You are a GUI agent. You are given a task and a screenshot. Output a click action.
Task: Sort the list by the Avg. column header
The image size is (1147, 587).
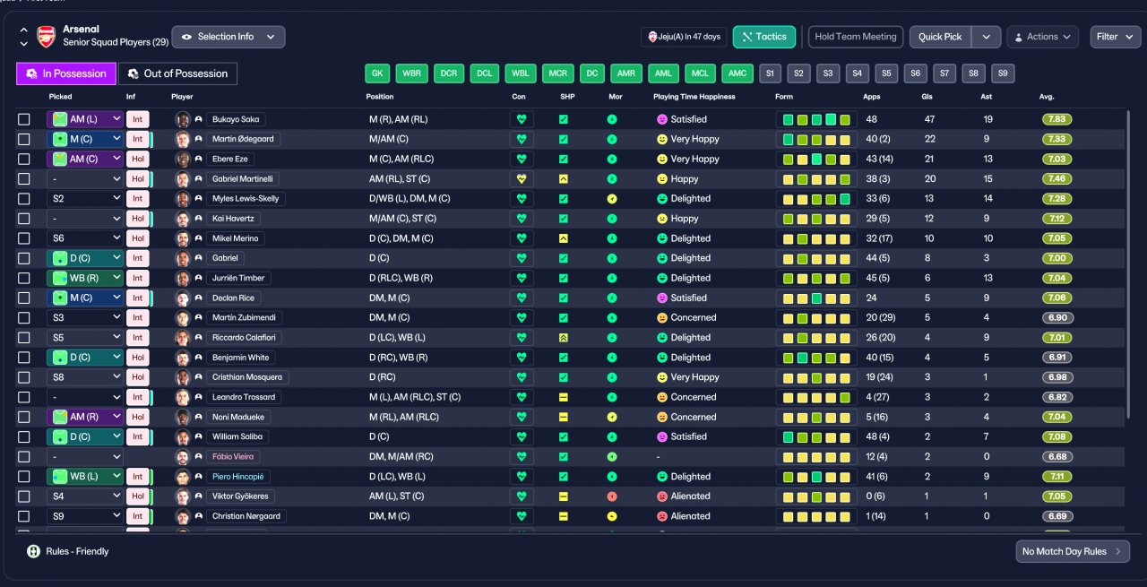click(1047, 97)
